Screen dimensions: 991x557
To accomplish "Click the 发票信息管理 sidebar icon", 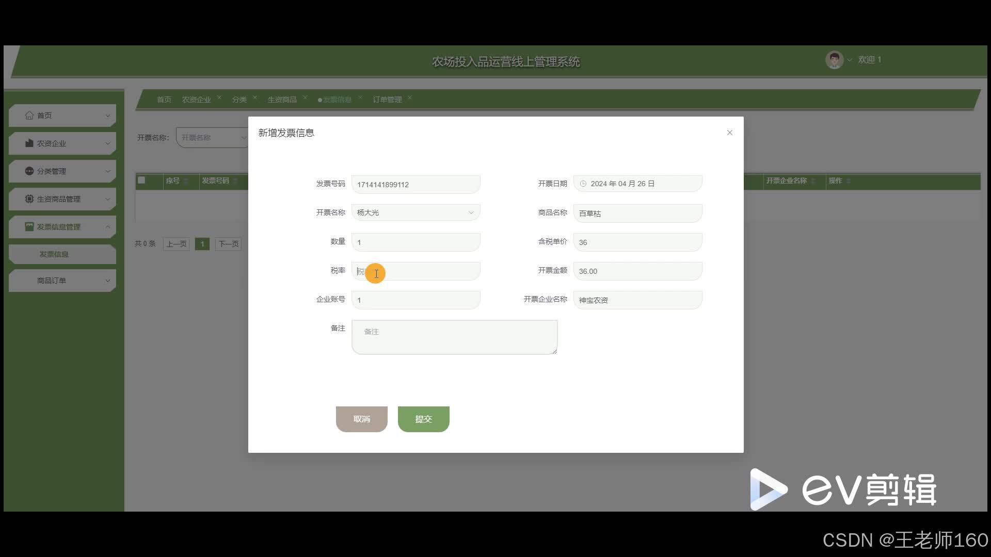I will [29, 227].
